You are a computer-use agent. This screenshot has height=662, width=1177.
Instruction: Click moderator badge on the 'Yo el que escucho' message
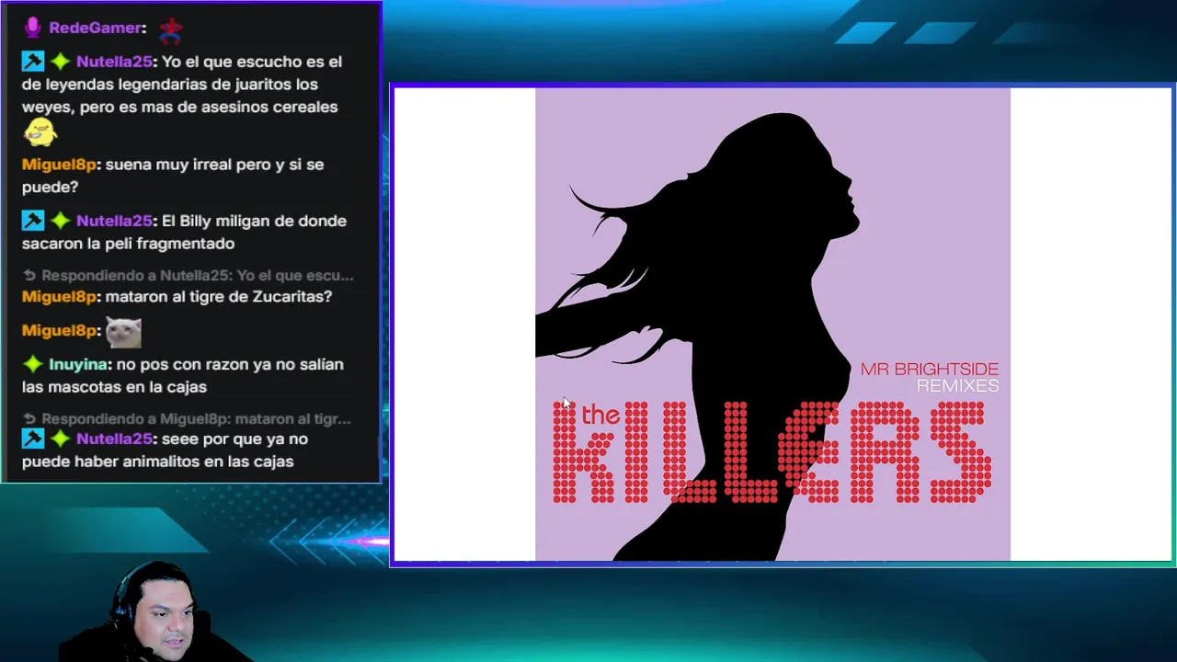pyautogui.click(x=33, y=62)
